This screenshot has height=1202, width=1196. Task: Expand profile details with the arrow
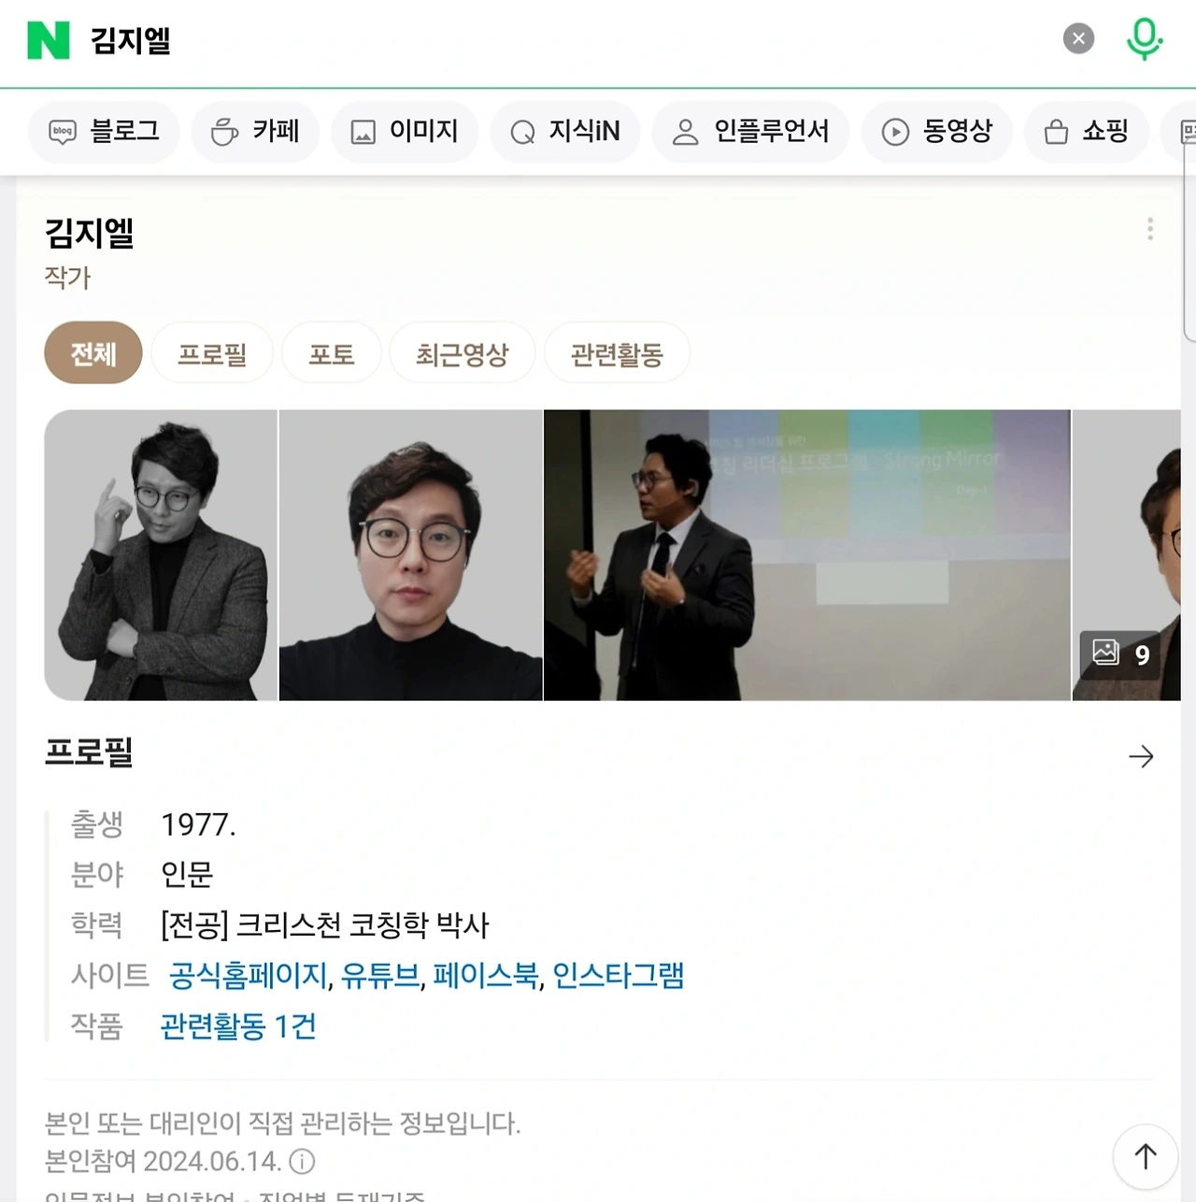(x=1141, y=756)
